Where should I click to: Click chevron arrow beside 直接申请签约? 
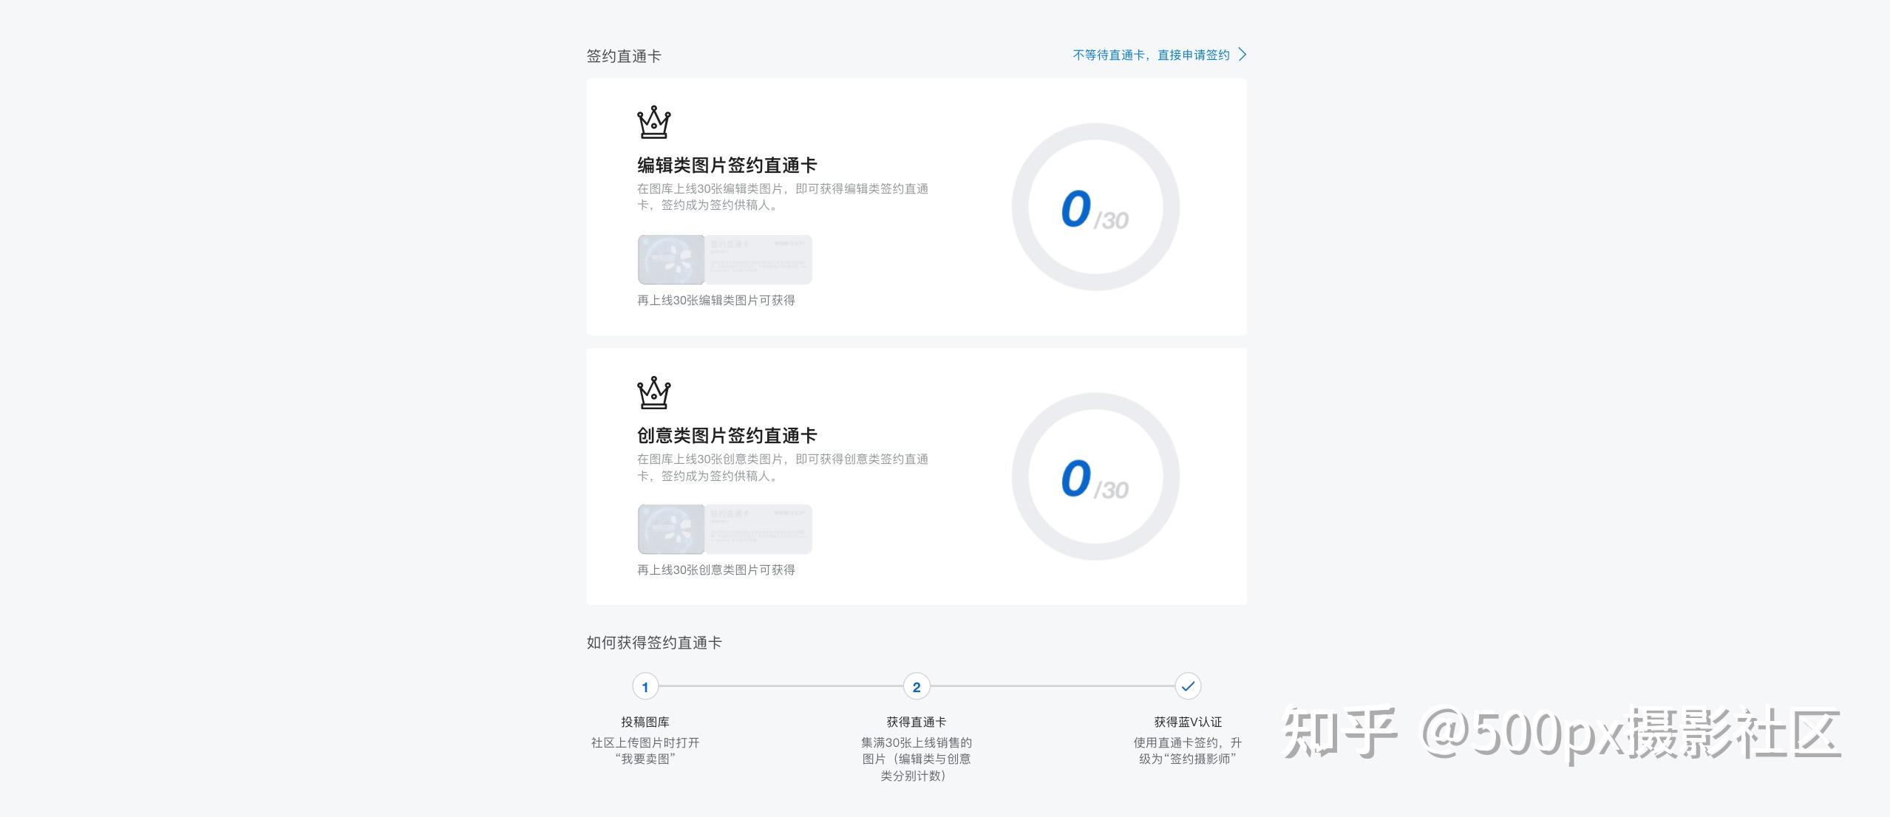1243,55
